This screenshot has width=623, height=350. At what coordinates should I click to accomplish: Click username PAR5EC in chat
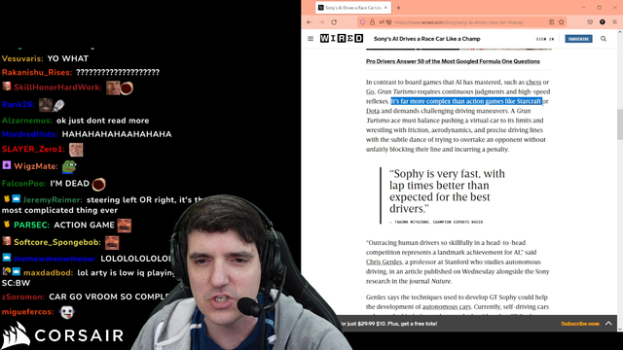[x=32, y=225]
